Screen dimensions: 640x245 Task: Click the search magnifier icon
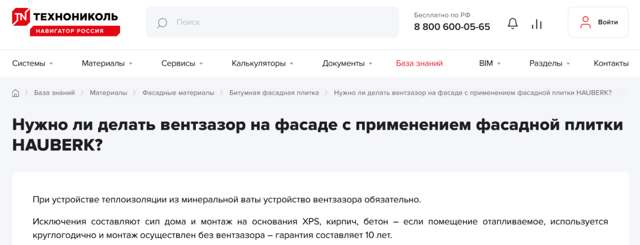click(x=162, y=22)
